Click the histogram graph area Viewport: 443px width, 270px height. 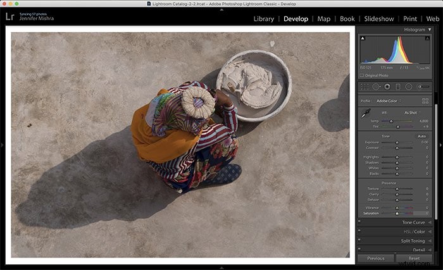[395, 49]
